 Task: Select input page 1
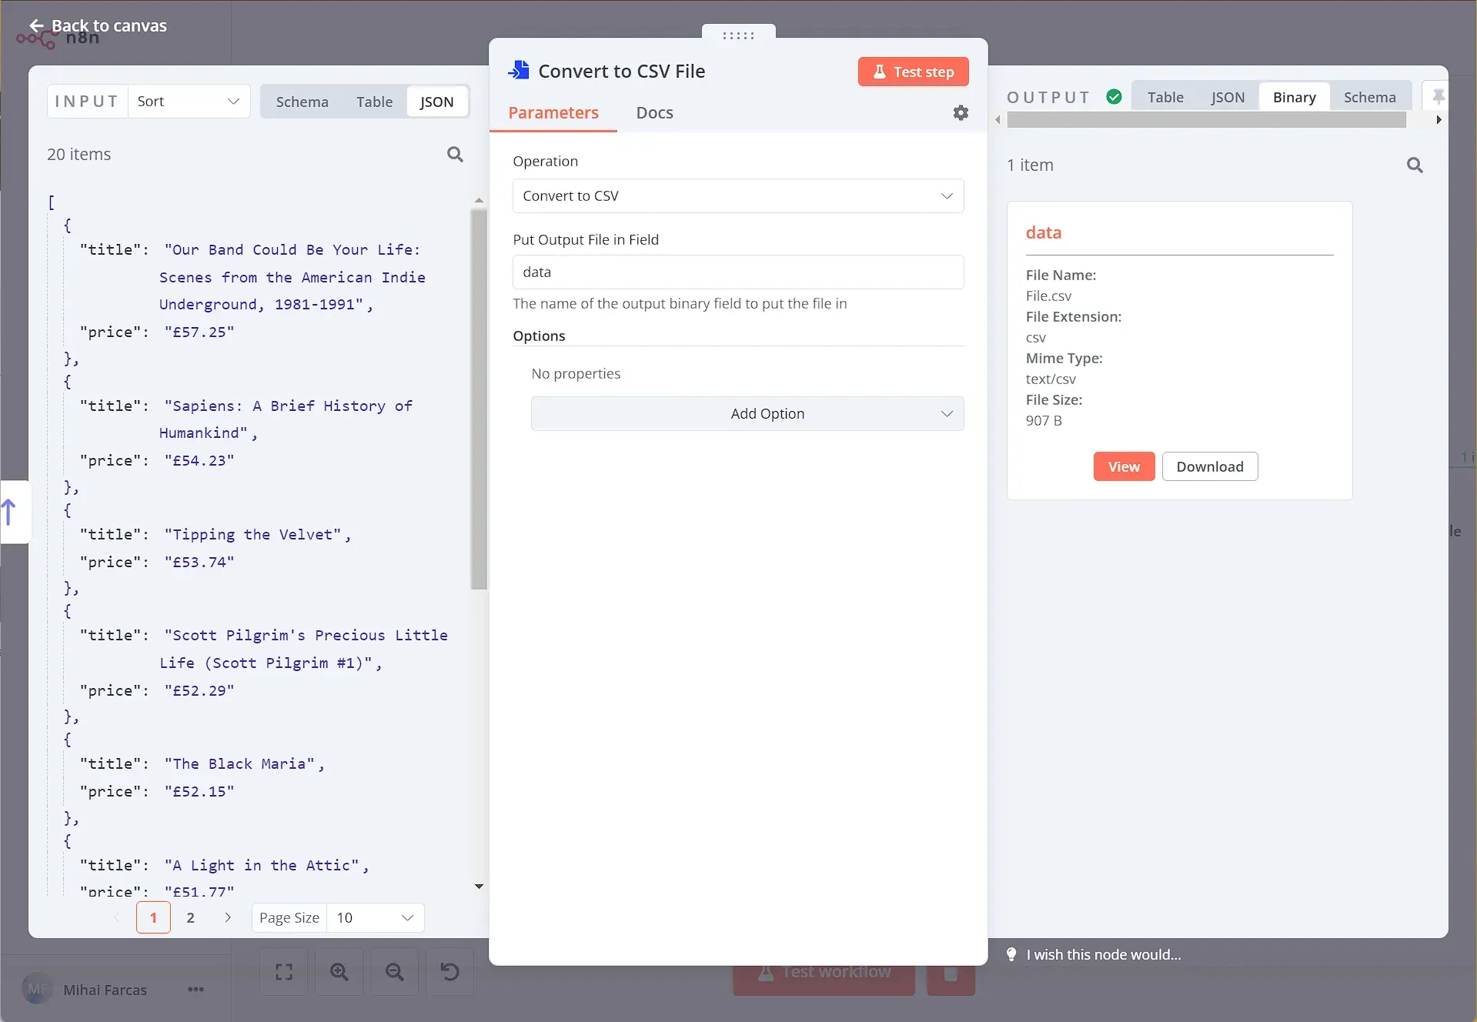(153, 917)
